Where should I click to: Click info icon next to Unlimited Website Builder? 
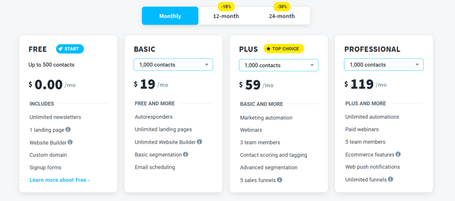pyautogui.click(x=200, y=142)
